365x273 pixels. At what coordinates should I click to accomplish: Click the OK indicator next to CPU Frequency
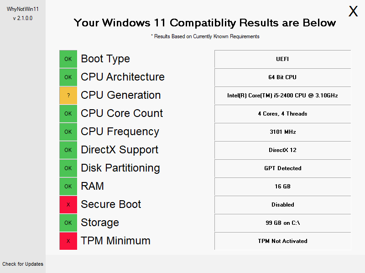[x=68, y=132]
